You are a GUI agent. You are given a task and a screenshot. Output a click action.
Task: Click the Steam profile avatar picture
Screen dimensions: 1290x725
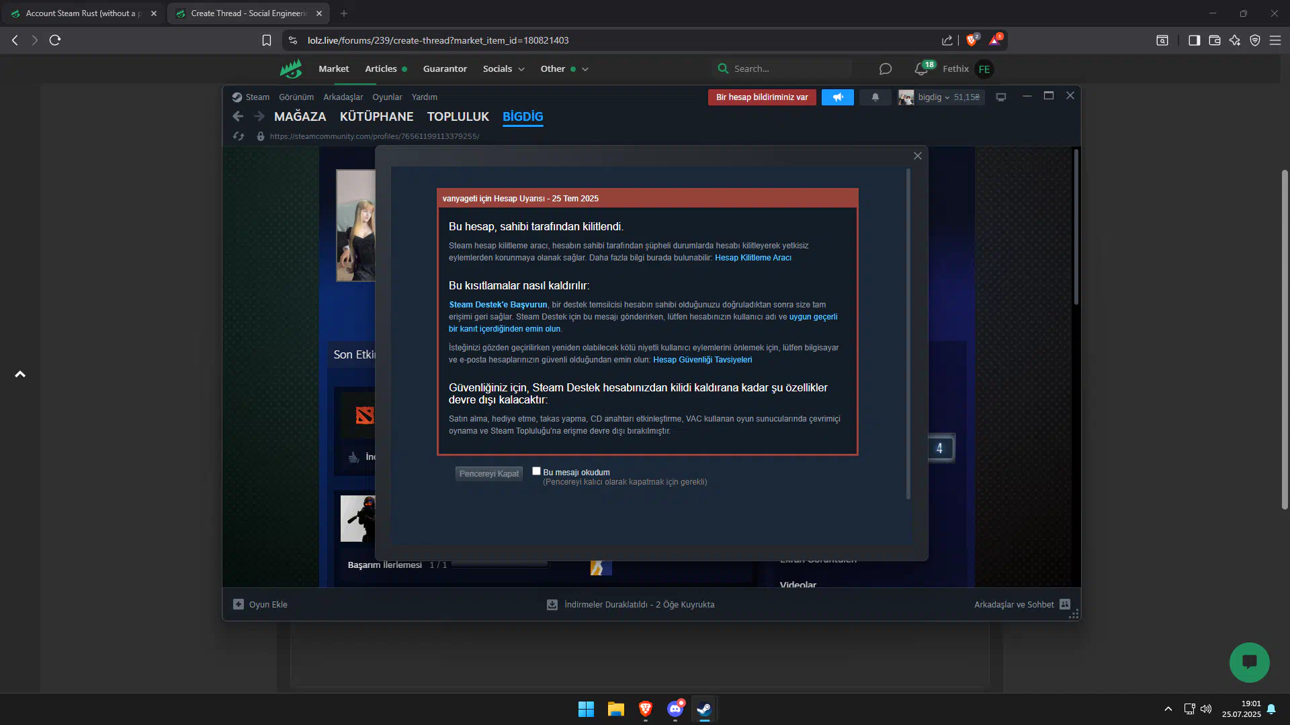355,226
